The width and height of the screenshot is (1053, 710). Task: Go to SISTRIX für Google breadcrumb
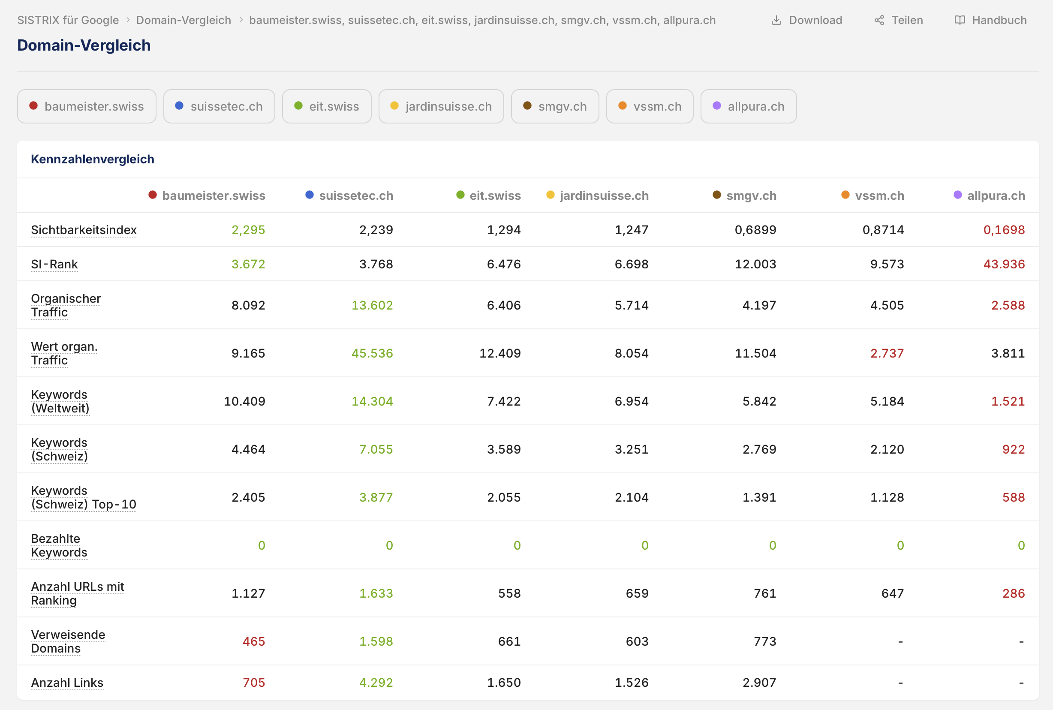click(x=68, y=21)
